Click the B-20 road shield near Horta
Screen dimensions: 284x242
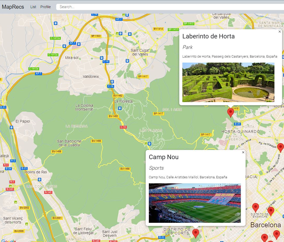pos(237,124)
